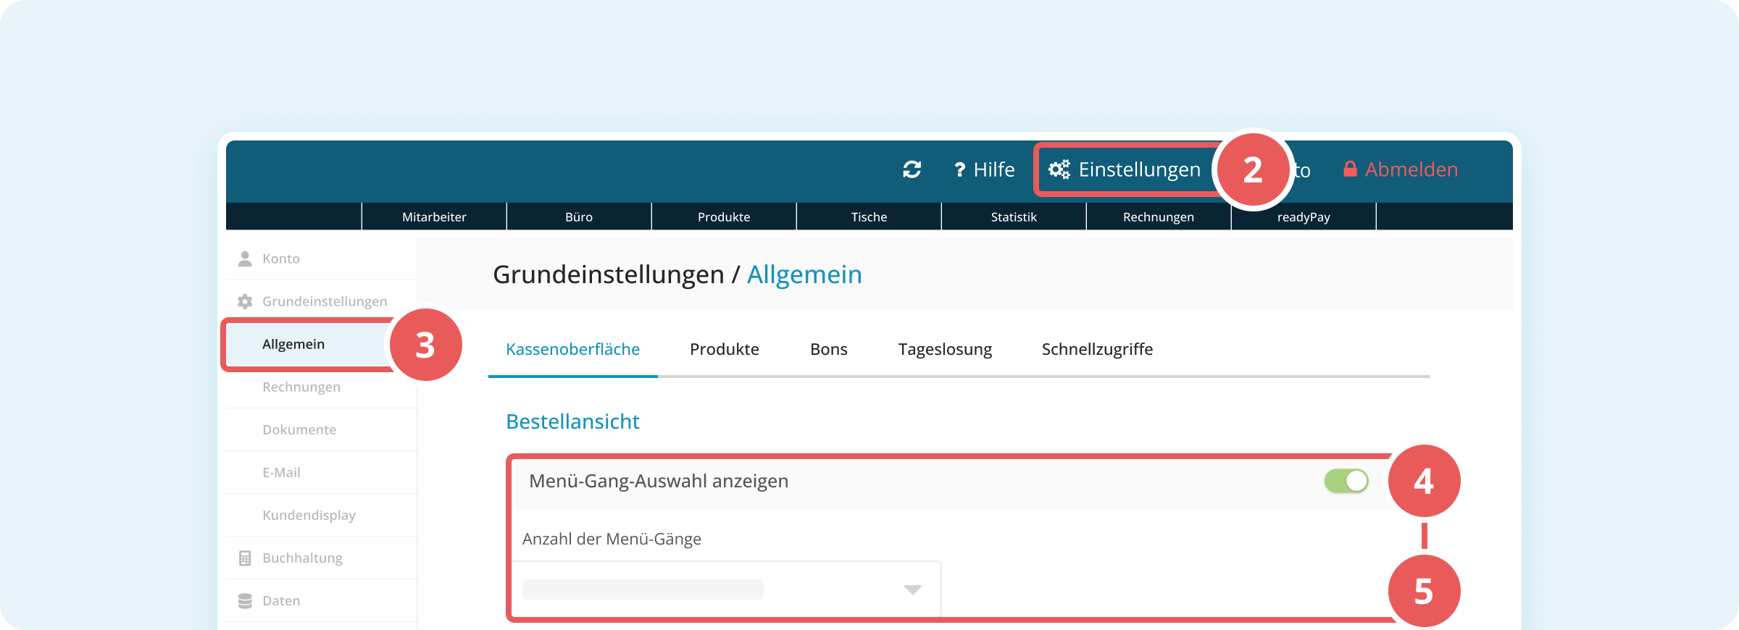Click the Daten database icon

click(245, 600)
